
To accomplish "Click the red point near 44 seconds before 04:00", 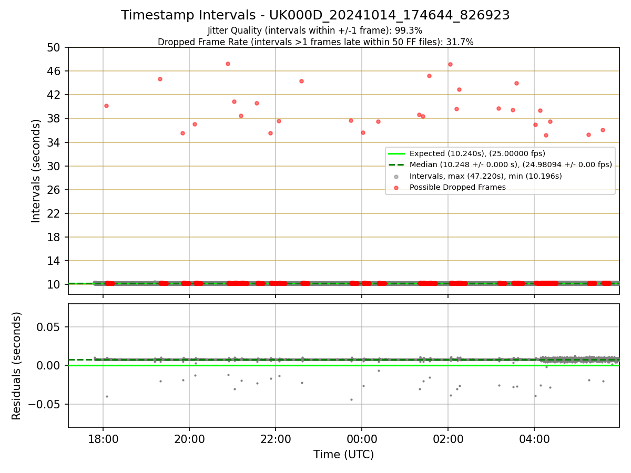I will (x=516, y=83).
